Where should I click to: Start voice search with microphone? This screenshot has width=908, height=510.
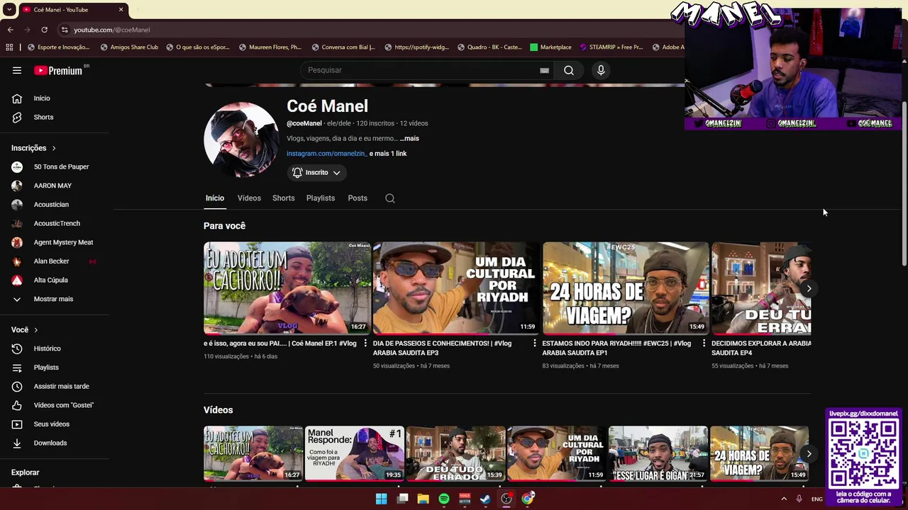[601, 70]
